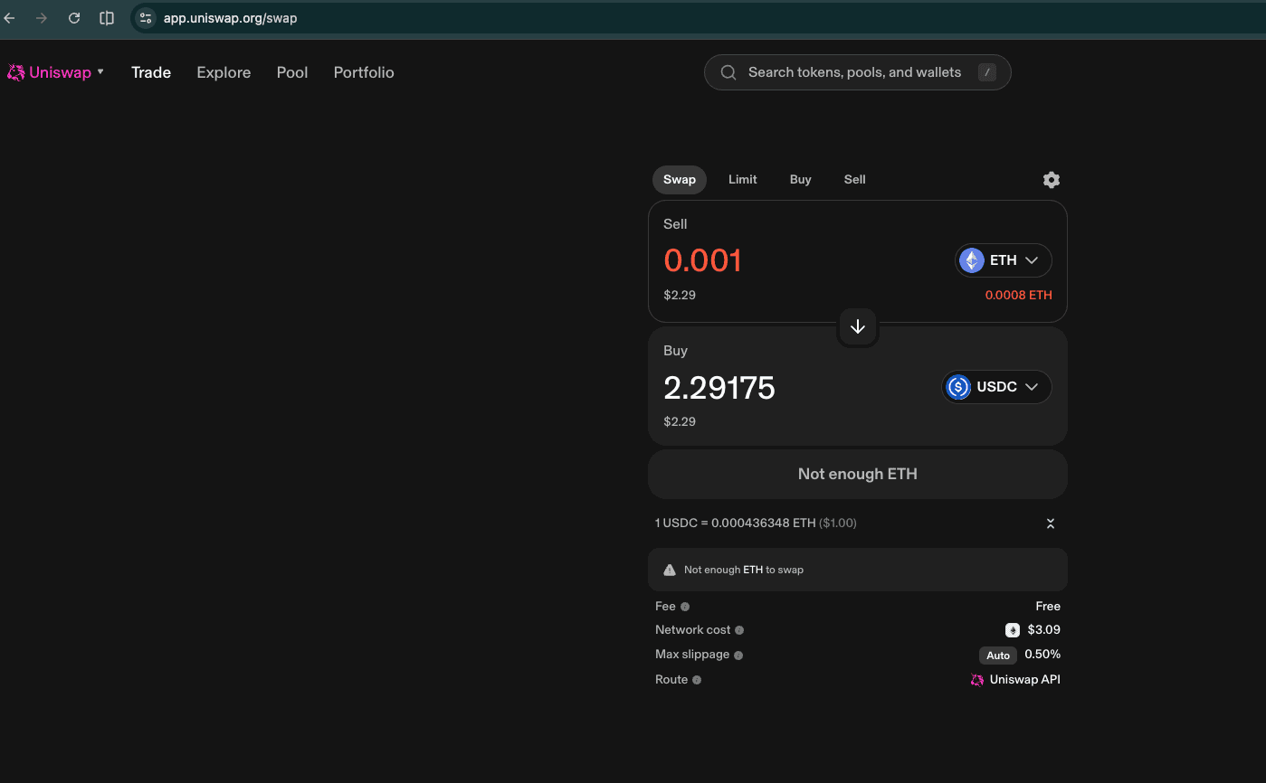Click the Not enough ETH button
This screenshot has width=1266, height=783.
coord(858,474)
